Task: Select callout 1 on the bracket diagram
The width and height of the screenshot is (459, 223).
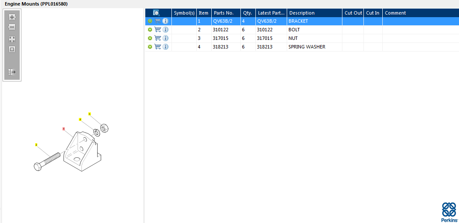Action: click(x=63, y=129)
